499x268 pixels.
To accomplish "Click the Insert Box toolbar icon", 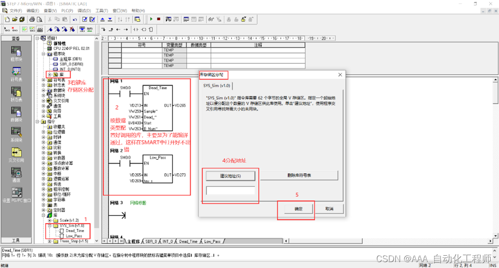I will pos(151,30).
